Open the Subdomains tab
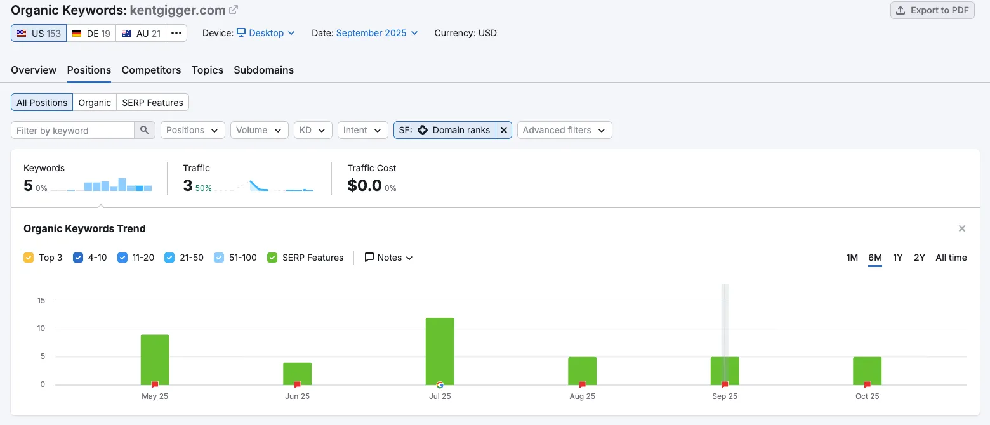Image resolution: width=990 pixels, height=425 pixels. [263, 70]
